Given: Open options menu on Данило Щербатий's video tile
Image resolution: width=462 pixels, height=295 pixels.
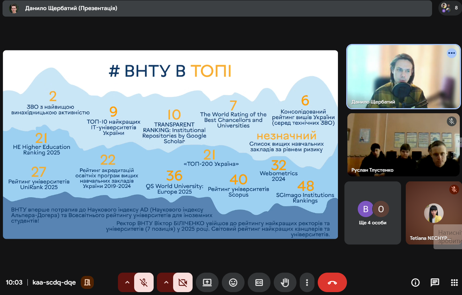Looking at the screenshot, I should click(x=452, y=53).
